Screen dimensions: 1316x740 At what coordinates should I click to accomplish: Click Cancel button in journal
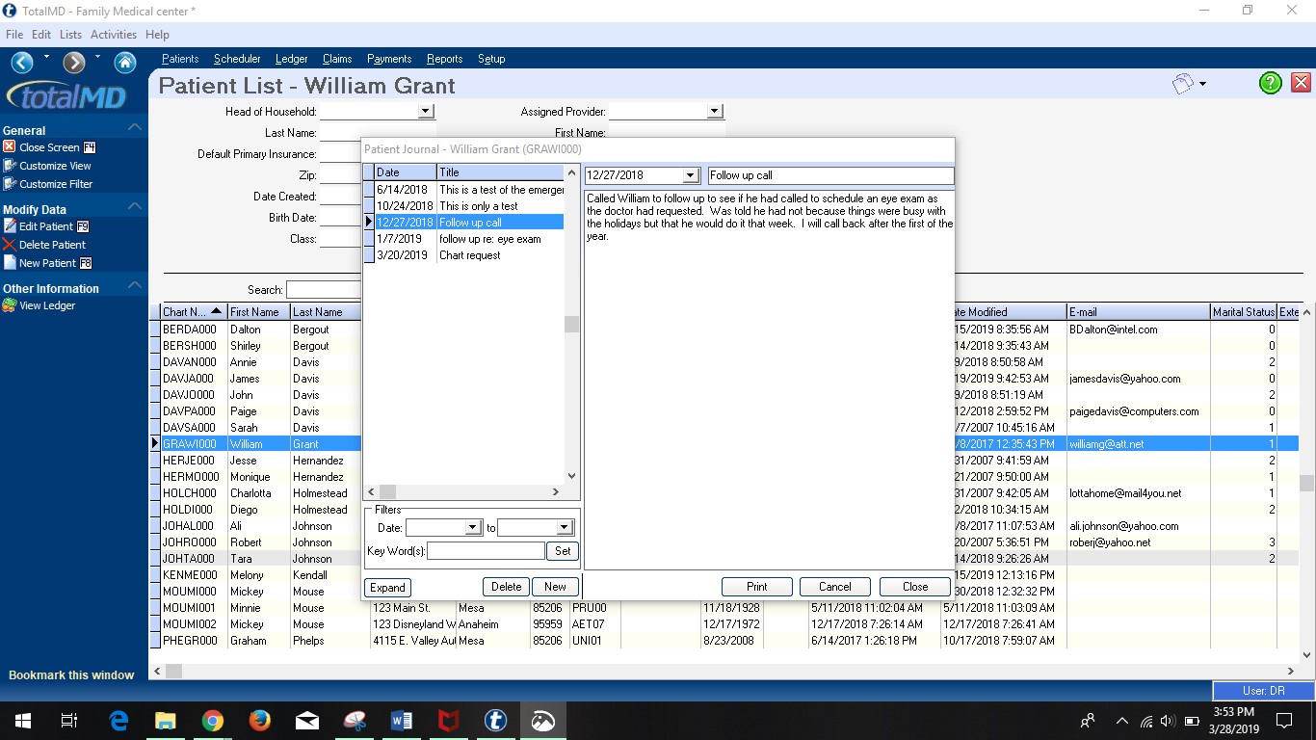tap(835, 587)
